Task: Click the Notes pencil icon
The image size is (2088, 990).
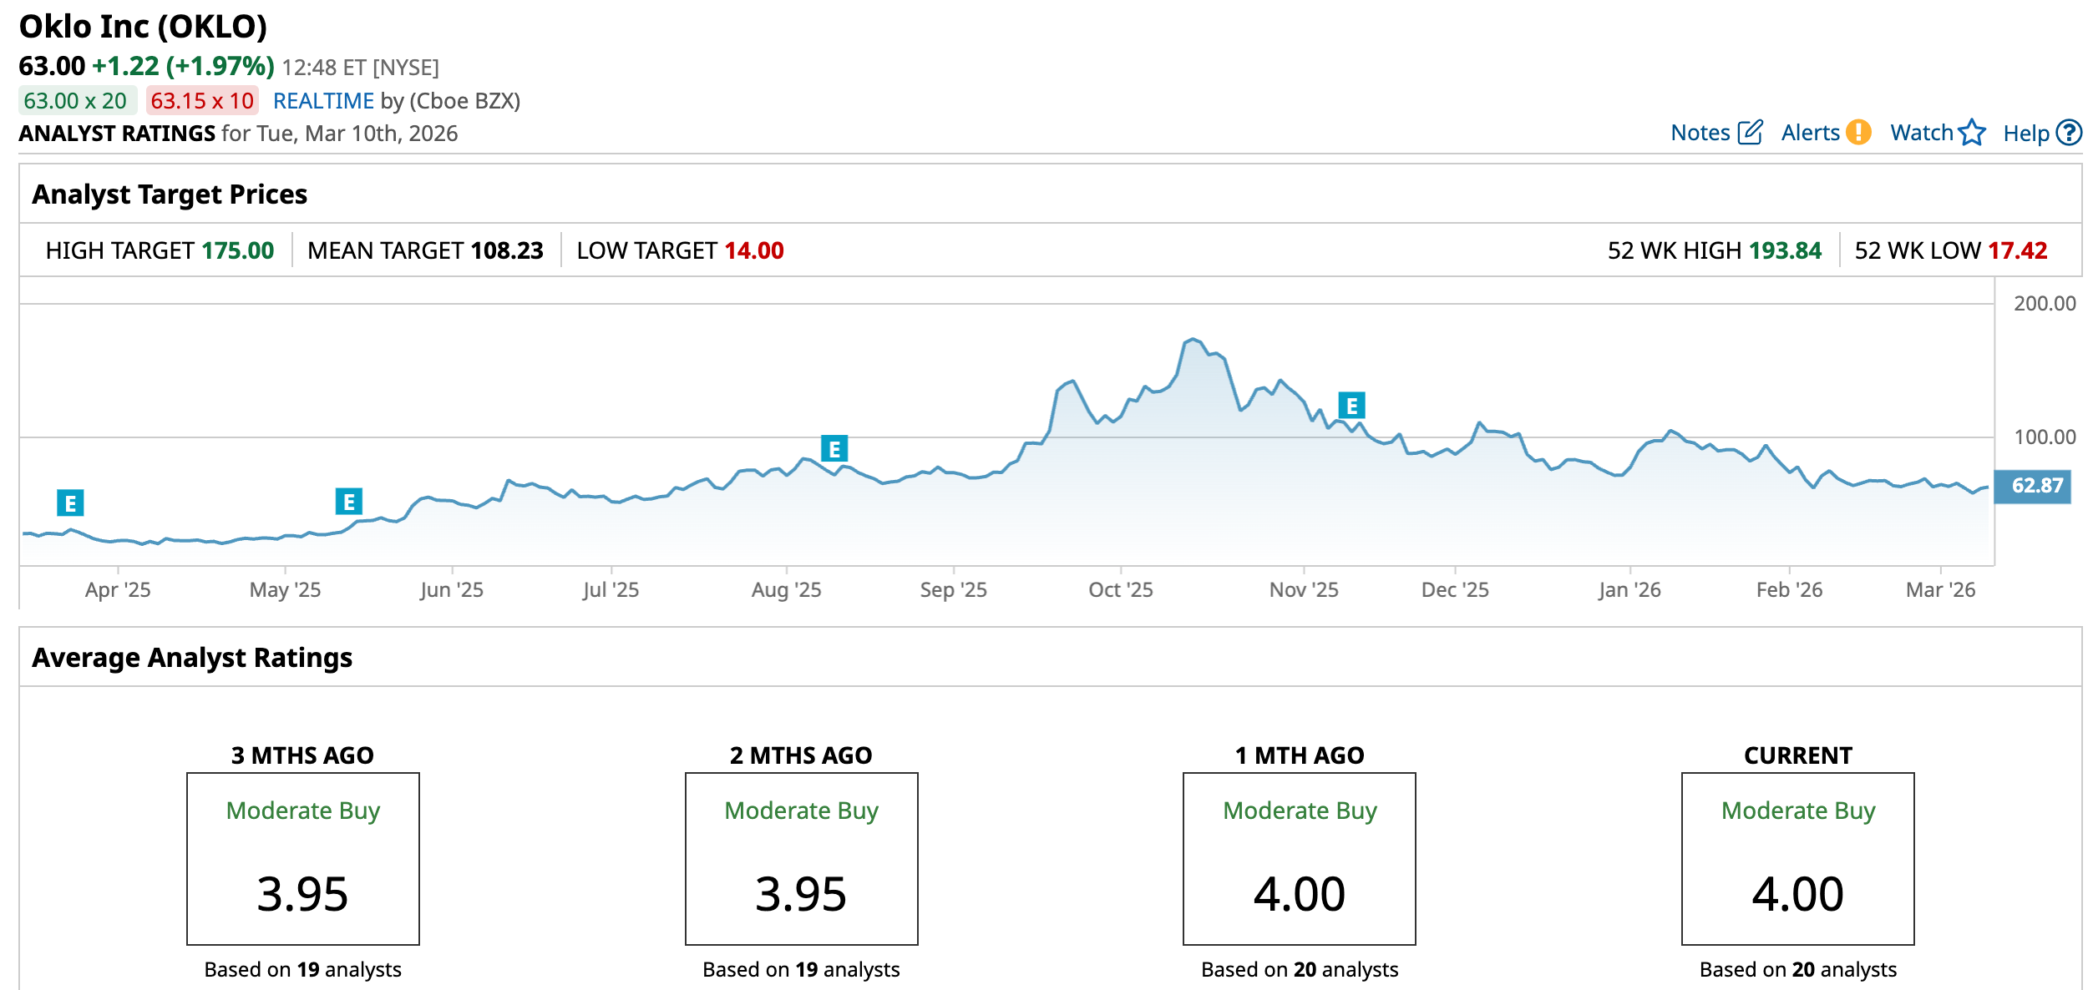Action: point(1750,133)
